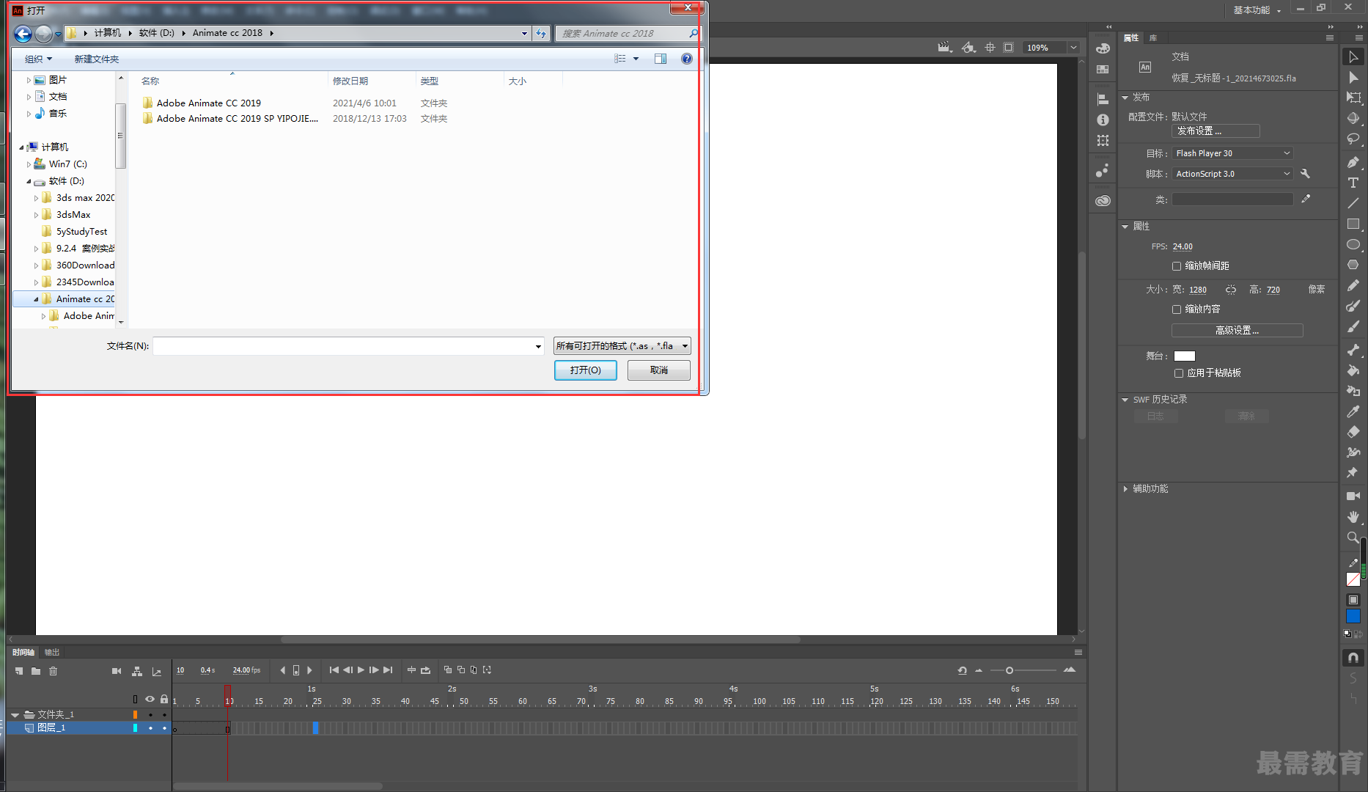Click the wrench ActionScript settings icon
Image resolution: width=1368 pixels, height=792 pixels.
(1305, 174)
